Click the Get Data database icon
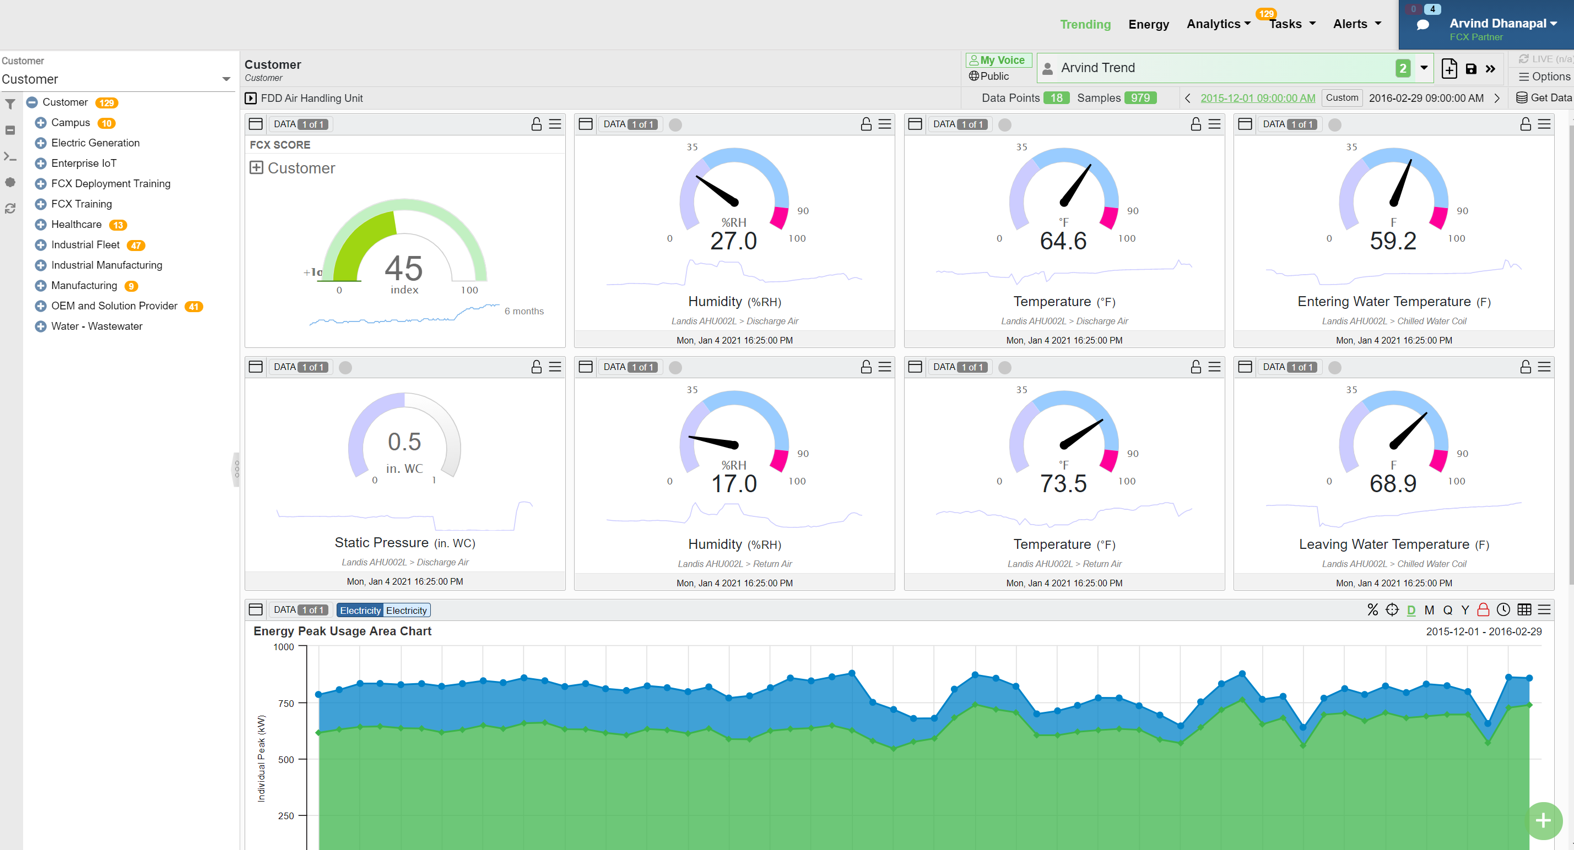Screen dimensions: 1574x850 (x=1522, y=97)
